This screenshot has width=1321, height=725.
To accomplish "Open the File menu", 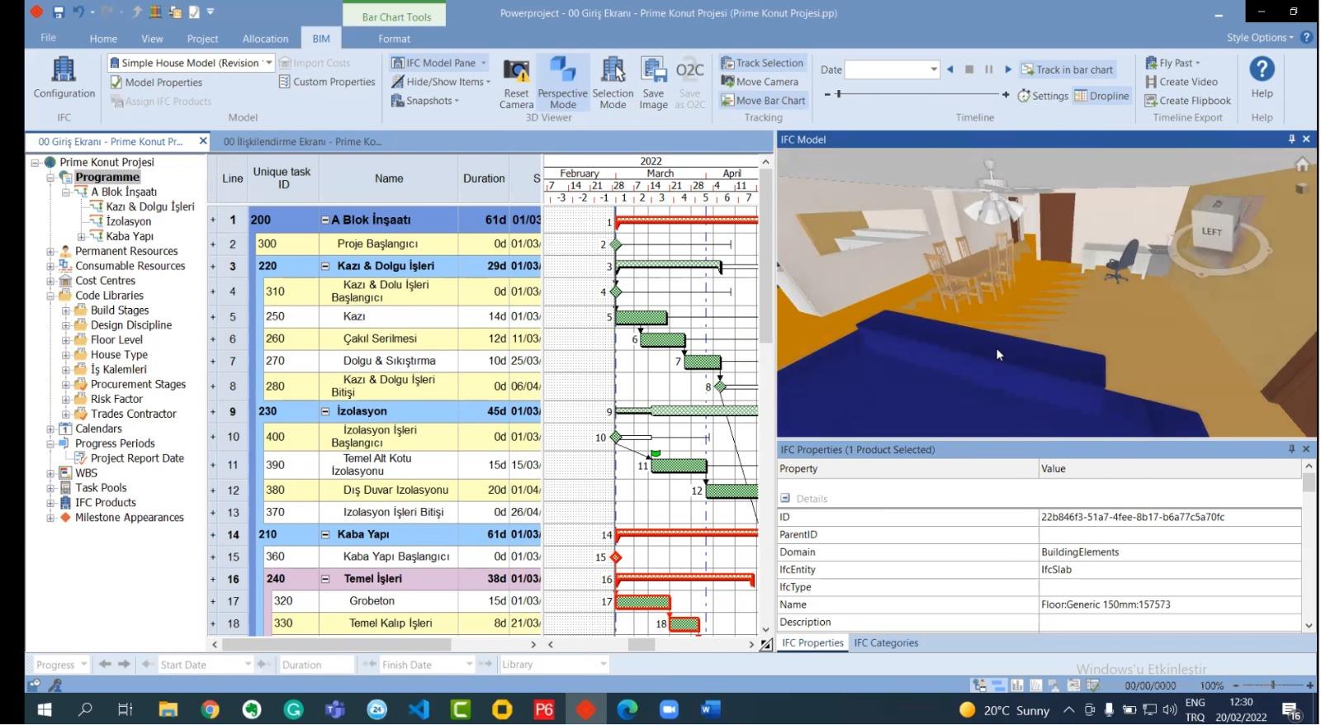I will click(49, 38).
